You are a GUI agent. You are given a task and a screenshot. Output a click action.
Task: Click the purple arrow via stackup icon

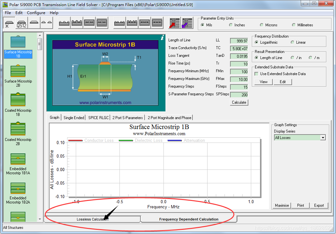tap(187, 23)
